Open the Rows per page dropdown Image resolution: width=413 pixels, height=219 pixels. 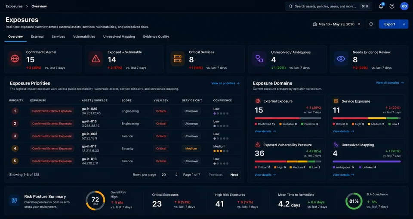[169, 175]
